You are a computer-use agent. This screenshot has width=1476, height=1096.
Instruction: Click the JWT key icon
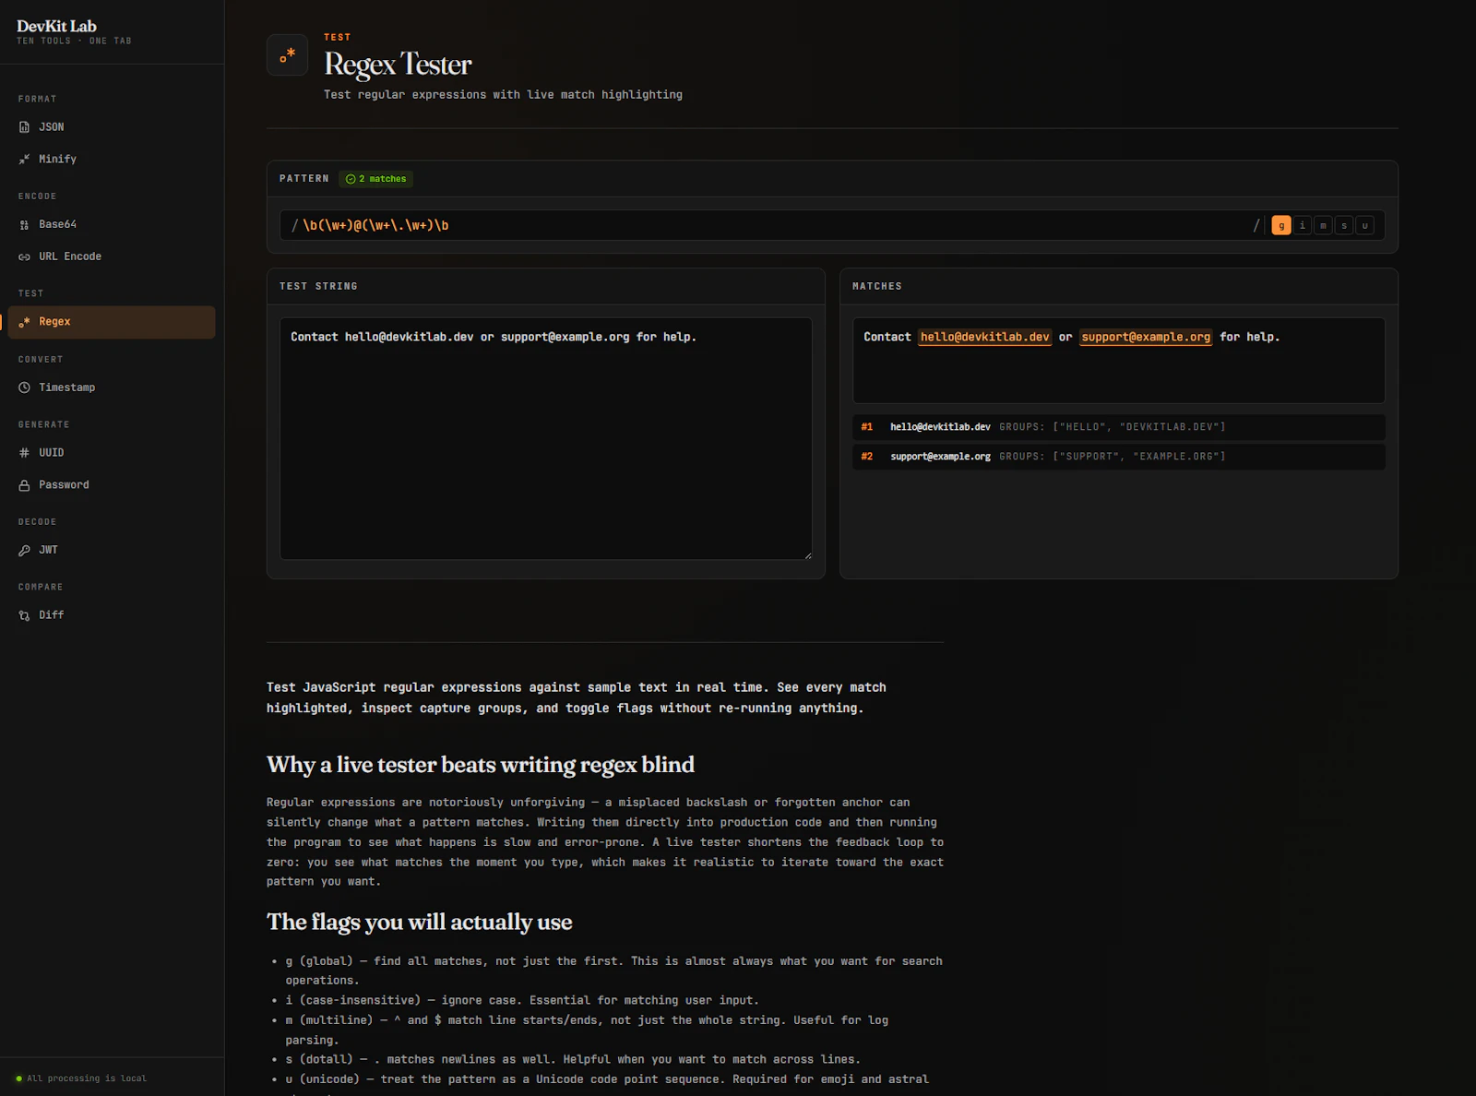point(24,550)
